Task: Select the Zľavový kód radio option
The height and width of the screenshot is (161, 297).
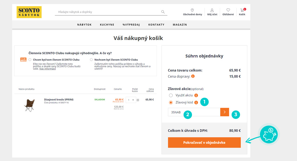Action: click(x=171, y=102)
